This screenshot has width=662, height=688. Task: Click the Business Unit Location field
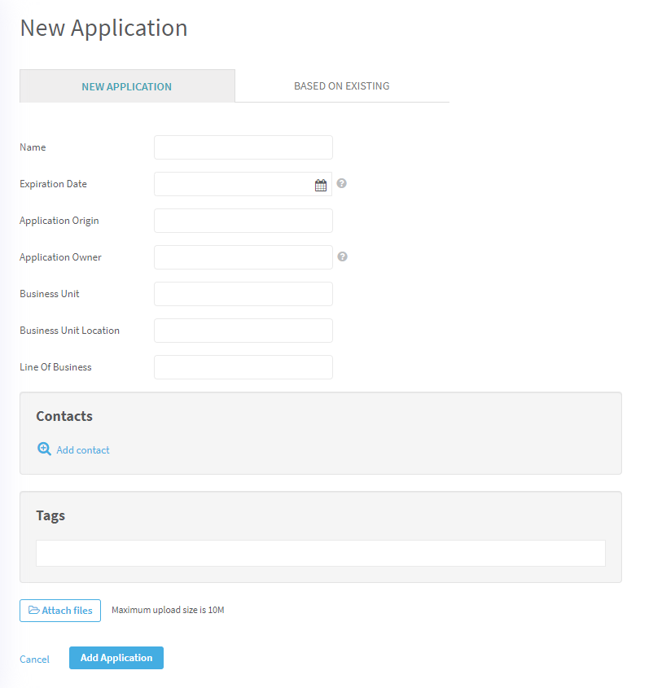tap(243, 331)
